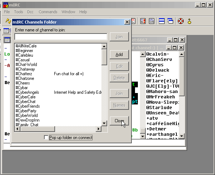Focus the channel name input field
This screenshot has width=215, height=175.
coord(61,37)
